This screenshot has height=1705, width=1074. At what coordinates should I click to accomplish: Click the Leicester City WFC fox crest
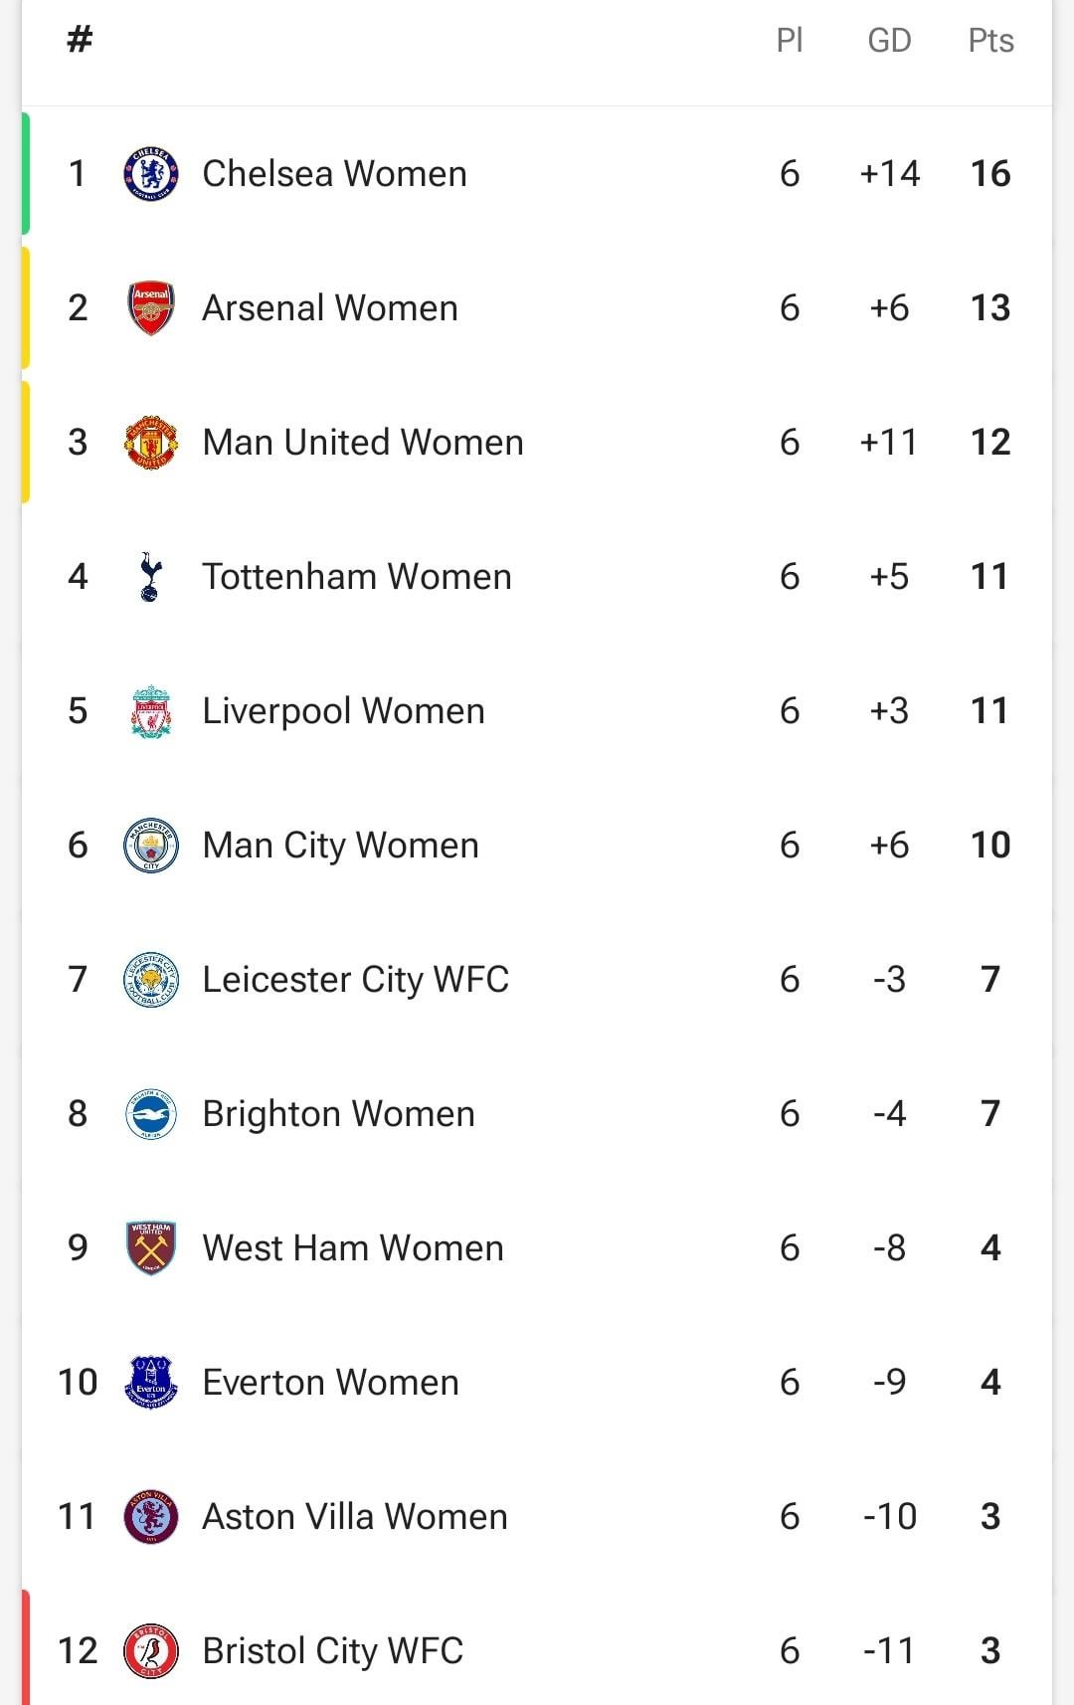[x=151, y=980]
